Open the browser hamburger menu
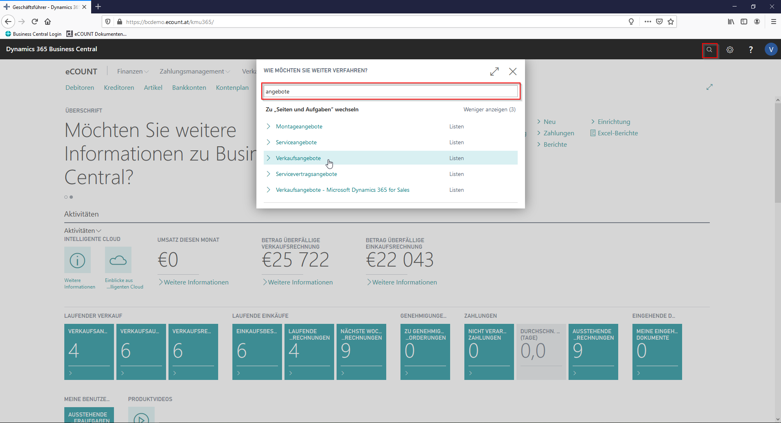The width and height of the screenshot is (781, 423). click(774, 22)
